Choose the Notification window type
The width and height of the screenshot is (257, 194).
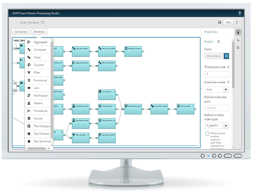click(38, 96)
